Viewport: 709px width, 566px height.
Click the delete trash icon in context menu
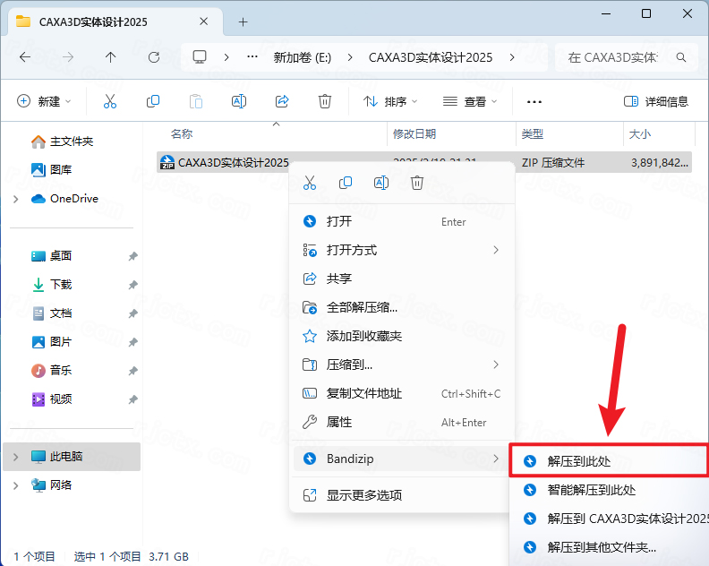click(x=416, y=183)
